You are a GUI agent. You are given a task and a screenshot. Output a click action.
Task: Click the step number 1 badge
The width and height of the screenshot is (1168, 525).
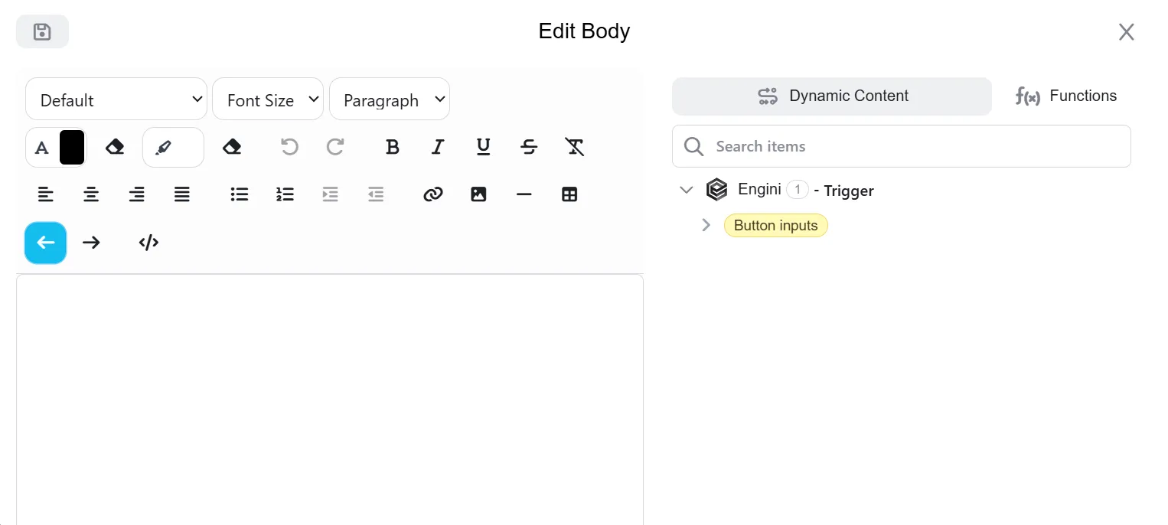(798, 189)
